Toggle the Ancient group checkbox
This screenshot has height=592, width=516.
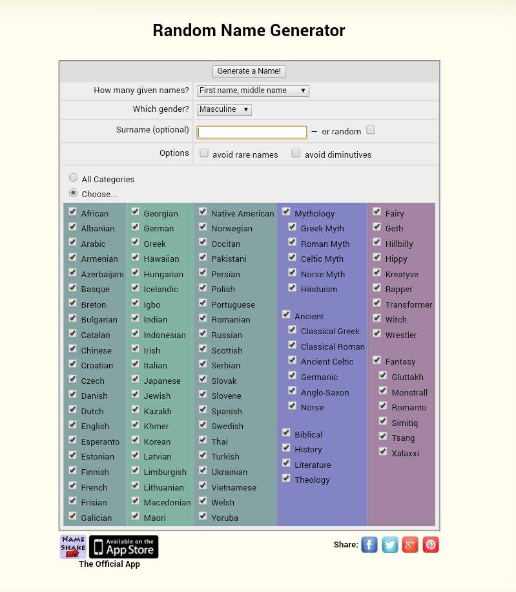pyautogui.click(x=286, y=315)
